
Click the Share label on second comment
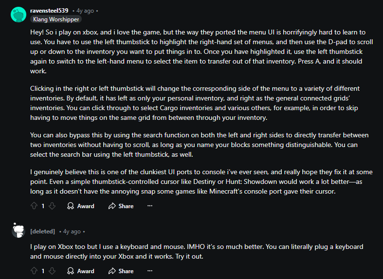coord(126,271)
